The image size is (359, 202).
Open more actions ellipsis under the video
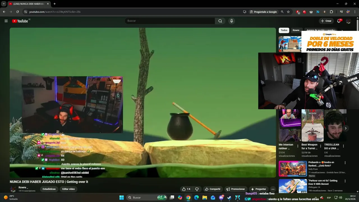pos(273,189)
